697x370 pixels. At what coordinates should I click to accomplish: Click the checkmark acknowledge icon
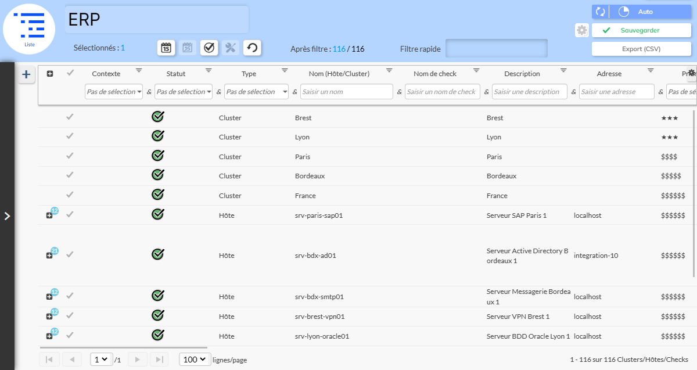tap(209, 48)
